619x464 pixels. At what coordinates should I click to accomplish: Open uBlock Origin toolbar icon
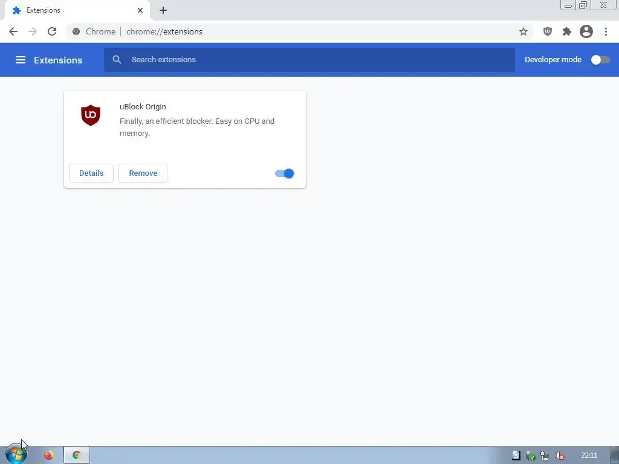(x=547, y=31)
